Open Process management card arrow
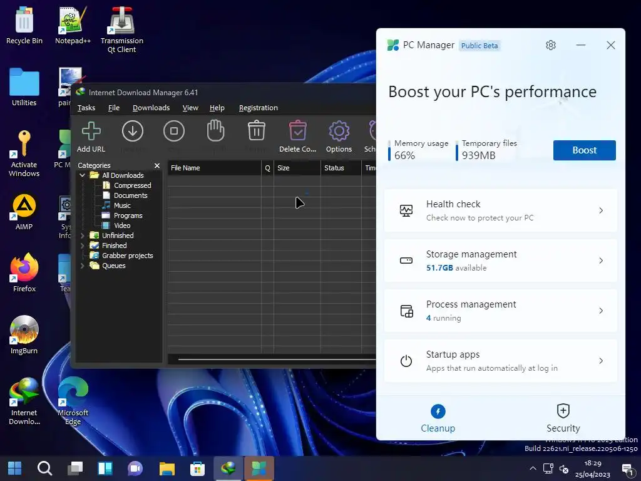The image size is (641, 481). (601, 311)
